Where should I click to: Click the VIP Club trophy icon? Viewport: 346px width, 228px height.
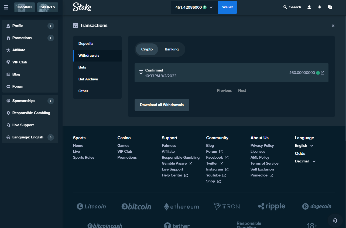point(8,62)
